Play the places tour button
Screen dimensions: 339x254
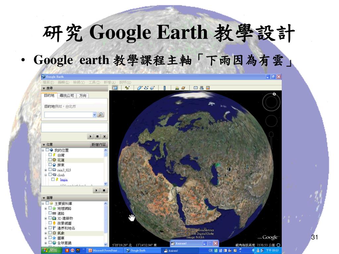(96, 190)
